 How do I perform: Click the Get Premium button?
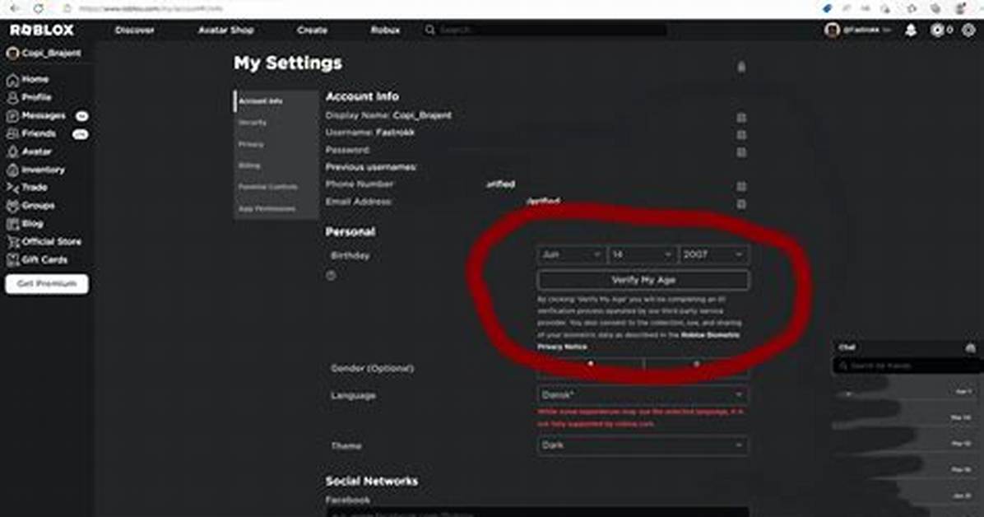tap(47, 284)
